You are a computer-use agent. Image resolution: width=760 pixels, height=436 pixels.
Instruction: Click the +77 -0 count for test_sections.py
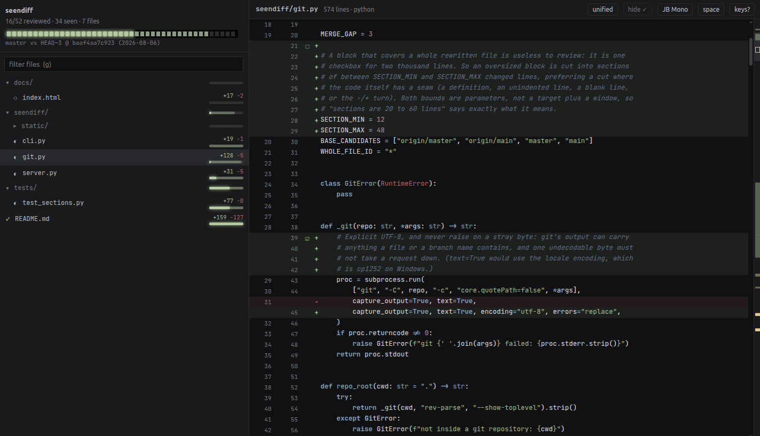(x=233, y=201)
